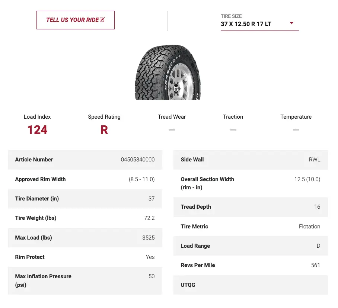Click the Traction dash placeholder
This screenshot has width=338, height=308.
pyautogui.click(x=233, y=129)
